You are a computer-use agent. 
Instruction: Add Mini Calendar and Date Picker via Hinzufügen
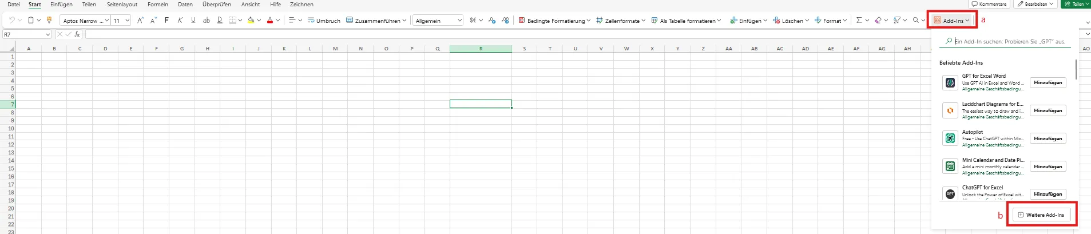pos(1048,166)
